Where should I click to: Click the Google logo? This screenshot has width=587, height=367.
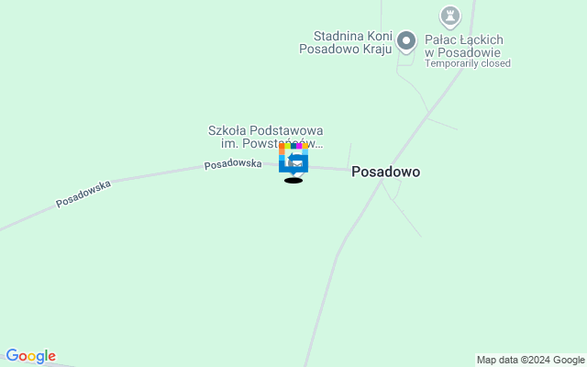point(30,356)
